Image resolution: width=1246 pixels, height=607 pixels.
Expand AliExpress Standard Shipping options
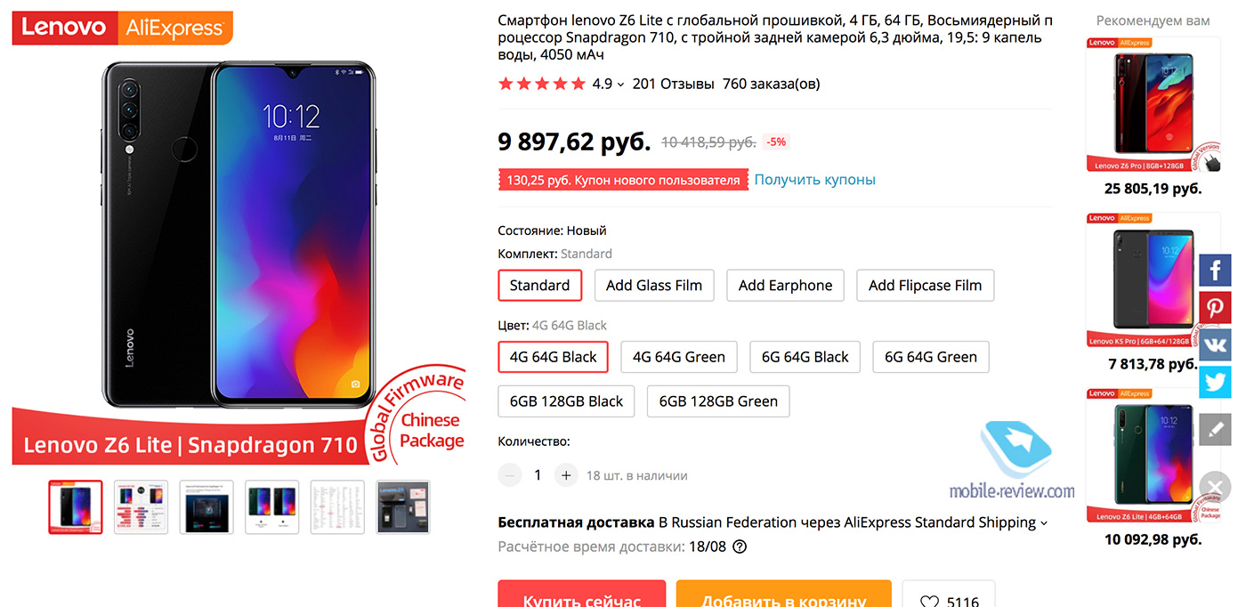pos(1044,523)
